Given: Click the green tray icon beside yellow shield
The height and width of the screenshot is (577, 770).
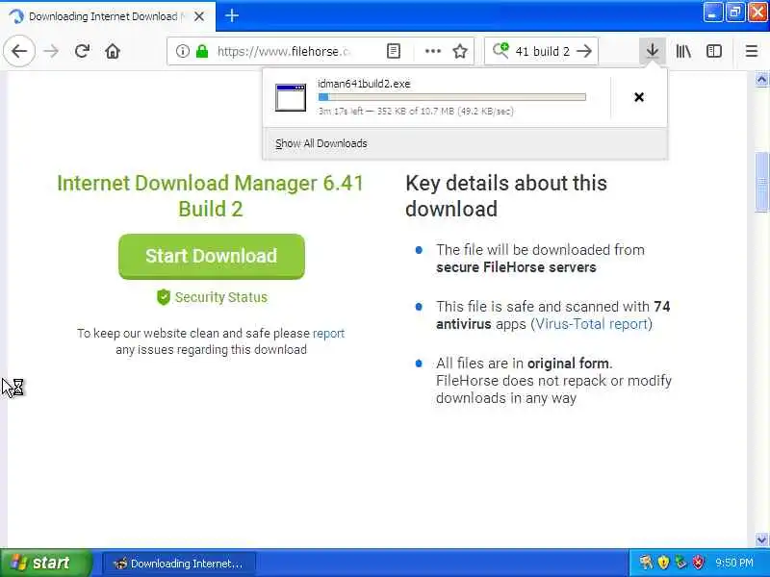Looking at the screenshot, I should tap(680, 563).
